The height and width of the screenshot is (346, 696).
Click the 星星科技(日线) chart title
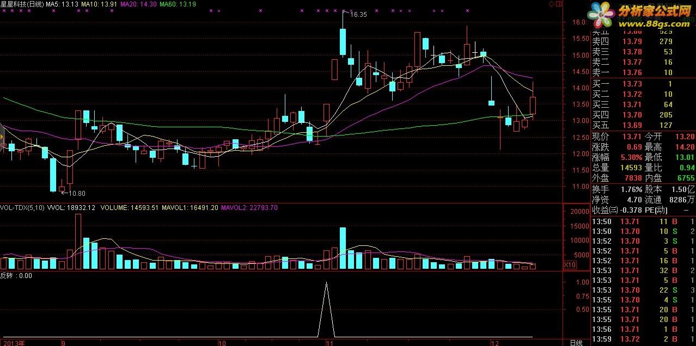click(x=22, y=4)
